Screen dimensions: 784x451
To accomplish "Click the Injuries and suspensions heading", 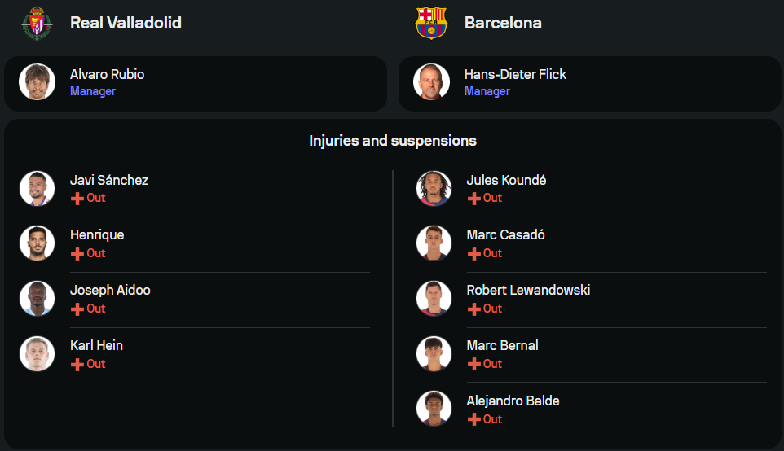I will pos(393,141).
